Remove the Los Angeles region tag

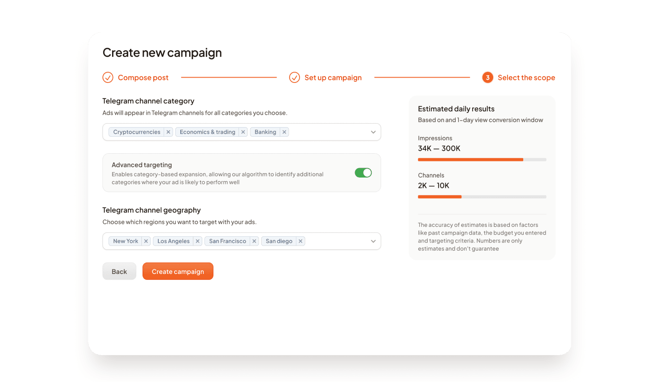pos(197,241)
